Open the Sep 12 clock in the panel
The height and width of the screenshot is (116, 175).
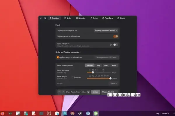[162, 113]
